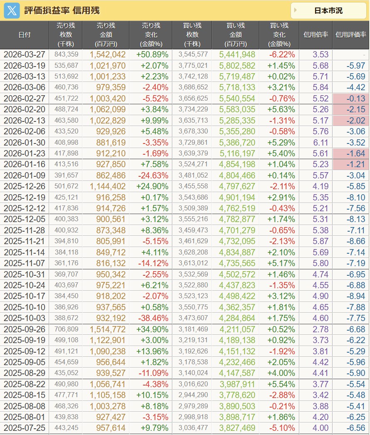The height and width of the screenshot is (435, 370).
Task: Click the 評価損益率 信用残 title
Action: pos(62,11)
